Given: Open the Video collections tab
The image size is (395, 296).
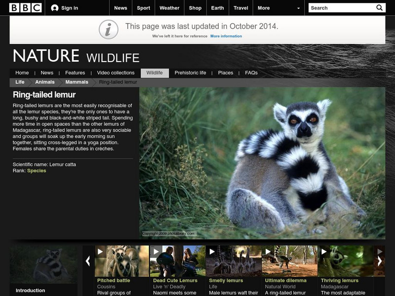Looking at the screenshot, I should click(x=116, y=73).
